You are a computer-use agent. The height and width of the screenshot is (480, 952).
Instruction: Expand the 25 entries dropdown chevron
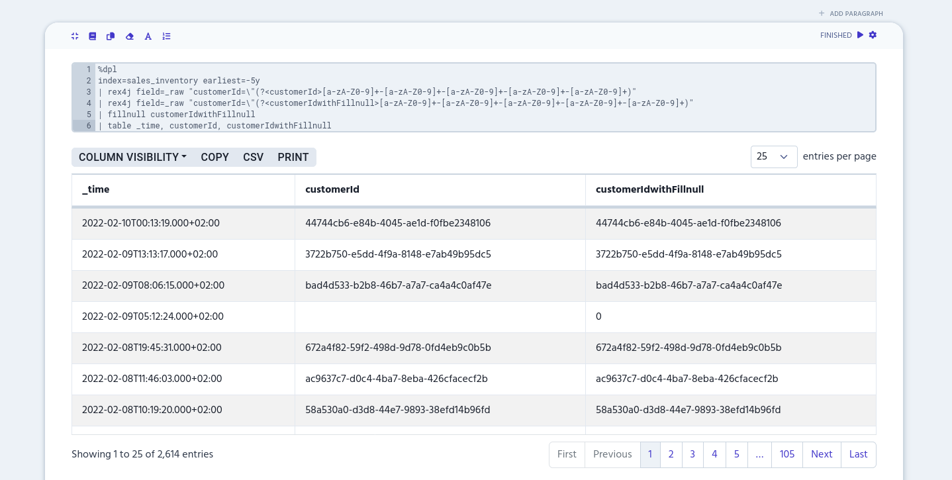(x=784, y=157)
